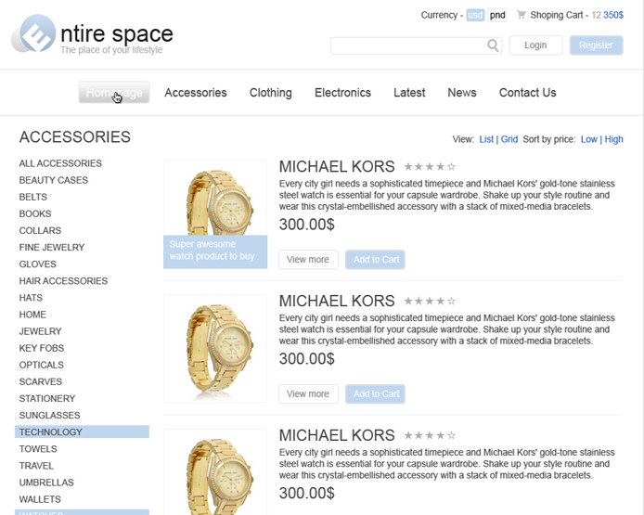Select highlighted TECHNOLOGY category
This screenshot has height=515, width=644.
point(82,432)
